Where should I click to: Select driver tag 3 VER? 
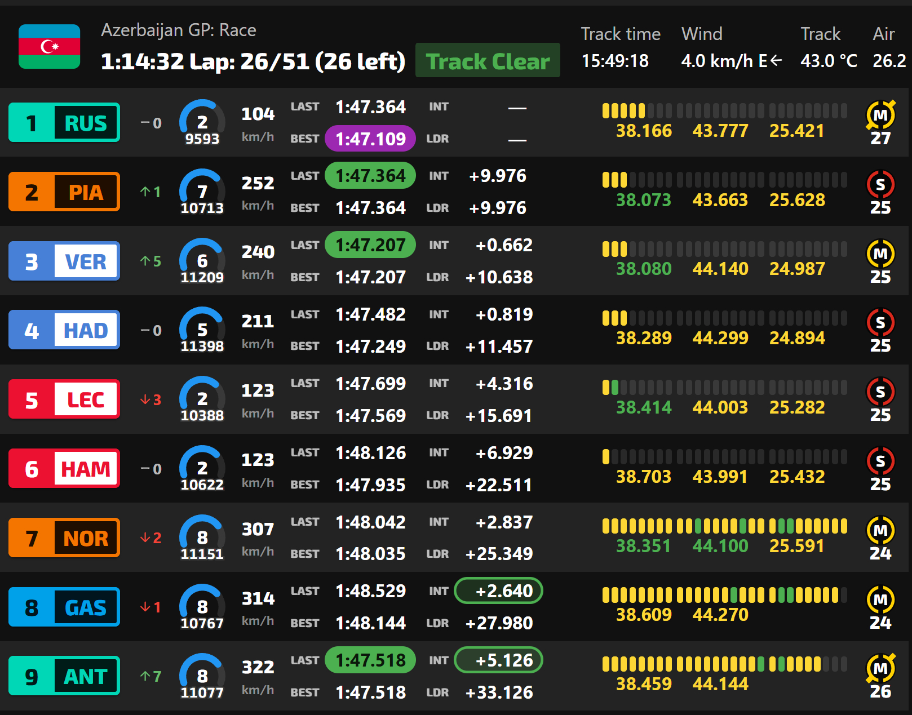tap(64, 261)
